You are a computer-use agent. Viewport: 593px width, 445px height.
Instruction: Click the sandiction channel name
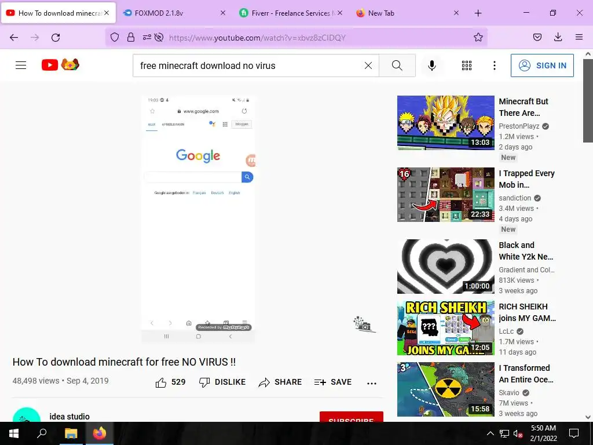tap(515, 198)
